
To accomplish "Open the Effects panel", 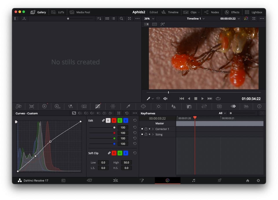I will pos(232,12).
